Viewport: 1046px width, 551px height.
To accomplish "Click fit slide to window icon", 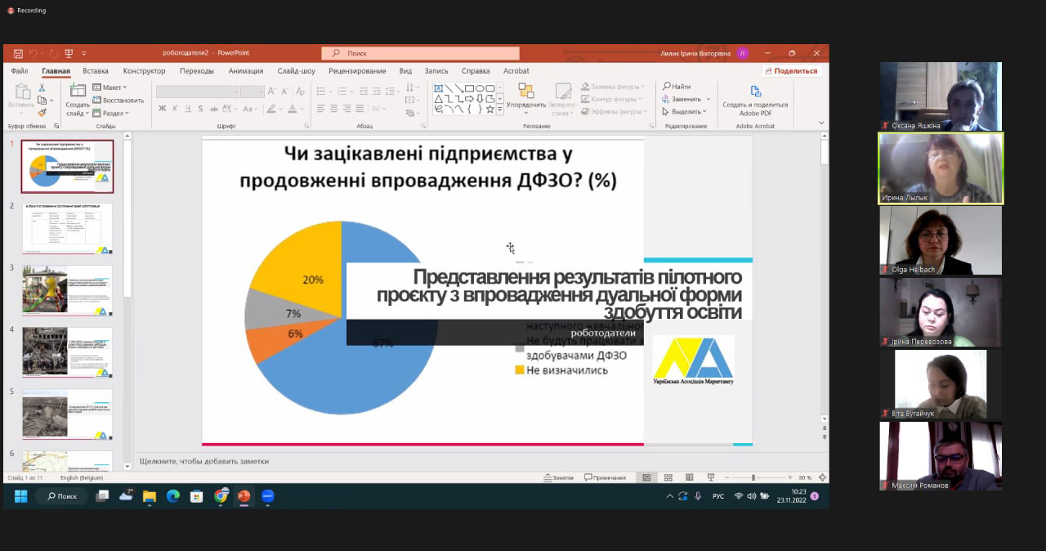I will click(x=821, y=477).
